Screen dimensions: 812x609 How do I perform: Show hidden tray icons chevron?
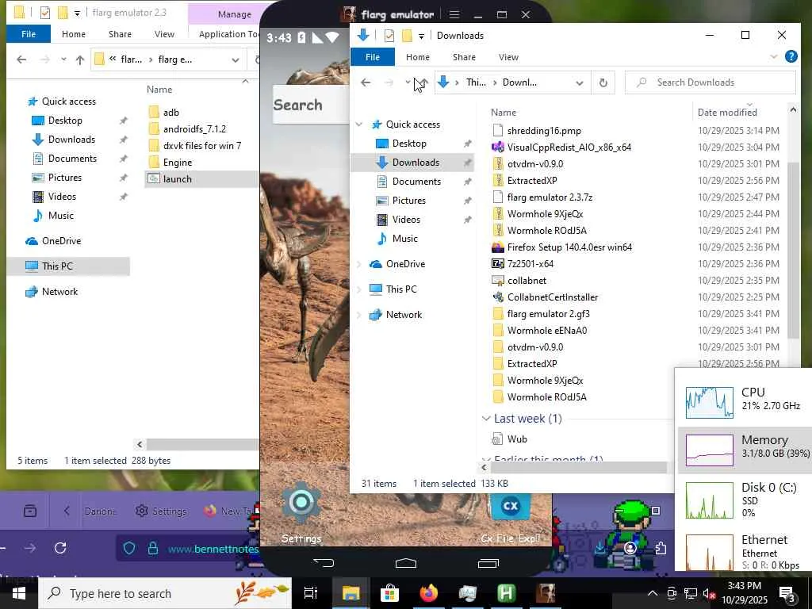click(653, 593)
